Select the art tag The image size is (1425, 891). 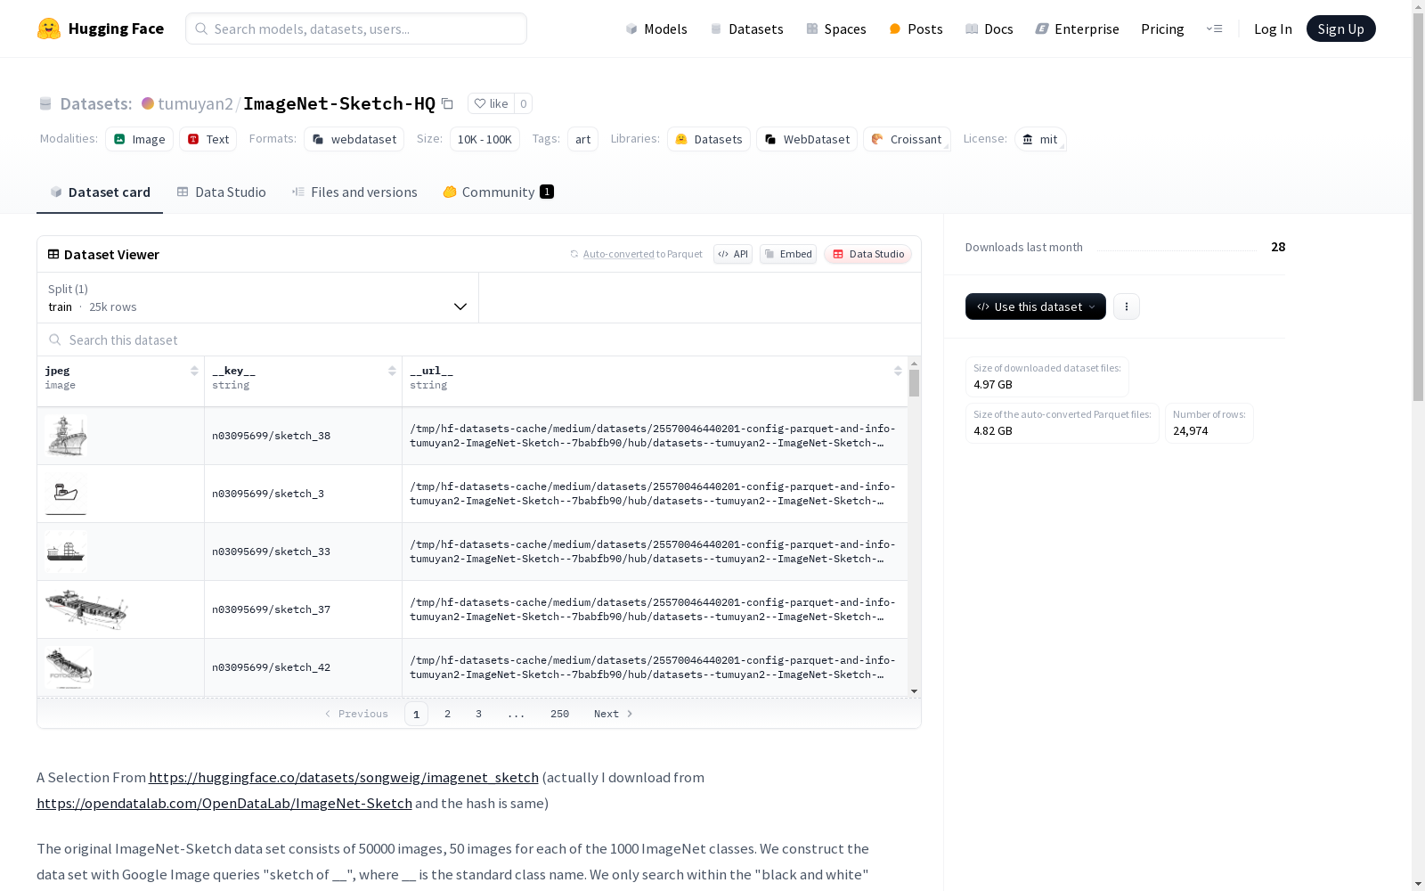[582, 139]
